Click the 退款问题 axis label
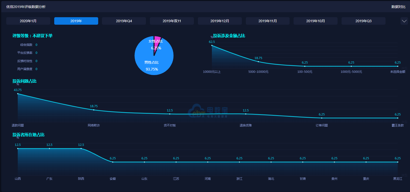The image size is (410, 192). pos(18,125)
